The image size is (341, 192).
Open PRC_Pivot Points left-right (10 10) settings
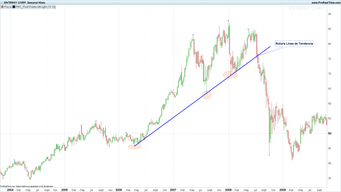36,7
